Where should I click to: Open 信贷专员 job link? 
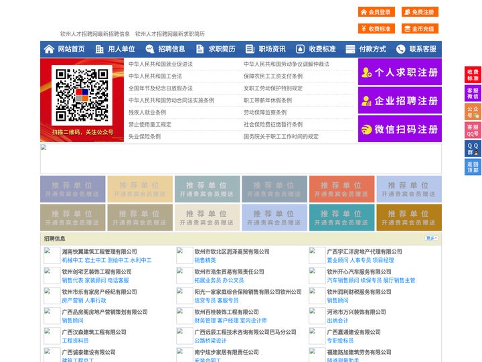[205, 300]
